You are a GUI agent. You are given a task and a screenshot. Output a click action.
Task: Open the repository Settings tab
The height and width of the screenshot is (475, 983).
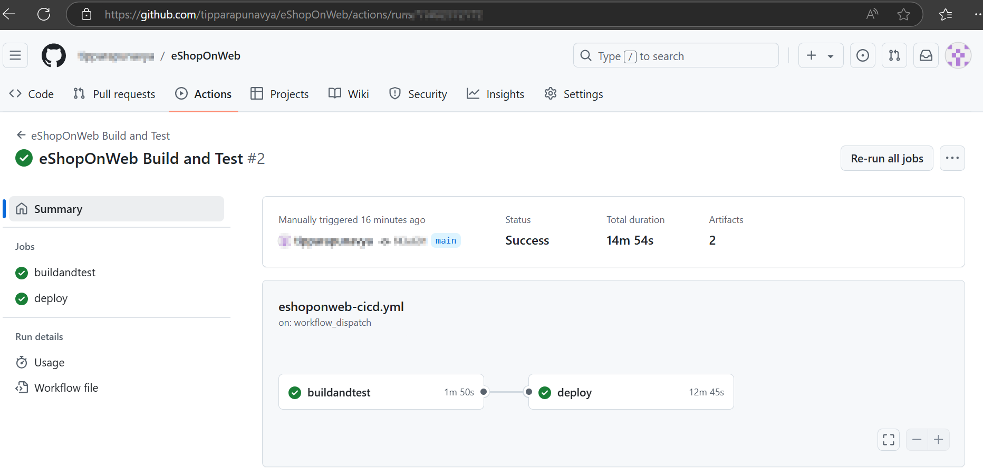[574, 94]
